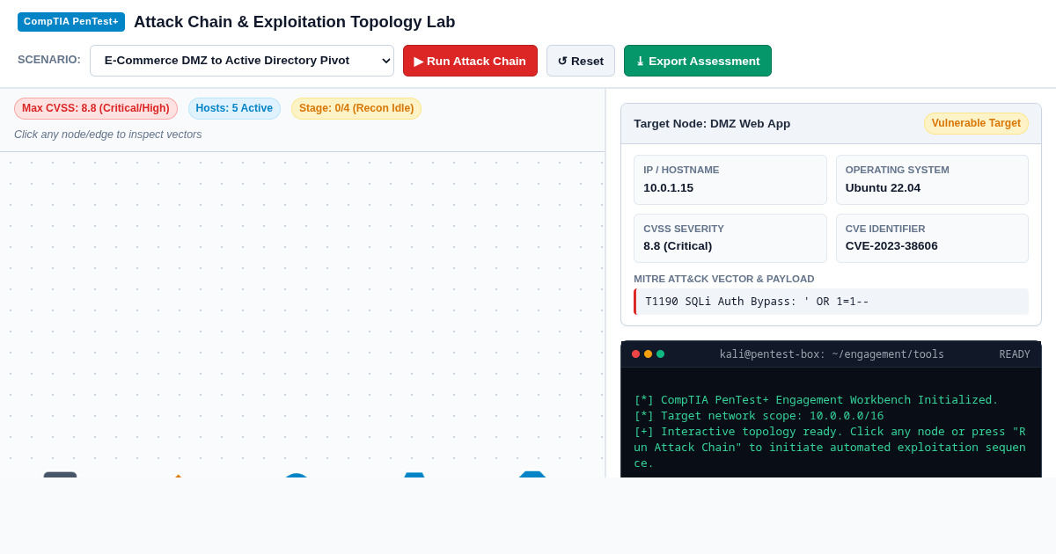1056x554 pixels.
Task: Click the Target Node: DMZ Web App header
Action: (x=712, y=123)
